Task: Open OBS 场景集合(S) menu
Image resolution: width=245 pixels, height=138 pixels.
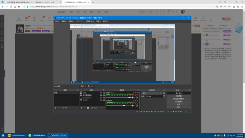Action: point(90,21)
